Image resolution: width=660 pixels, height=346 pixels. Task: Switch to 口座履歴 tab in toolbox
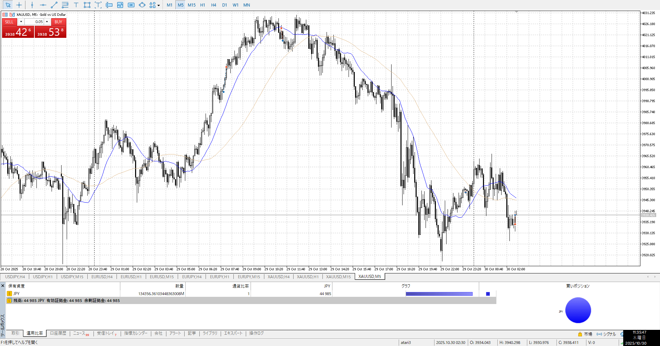coord(58,333)
